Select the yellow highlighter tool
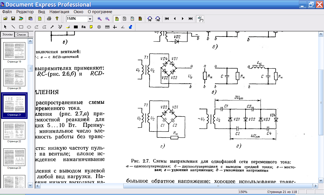 click(68, 27)
